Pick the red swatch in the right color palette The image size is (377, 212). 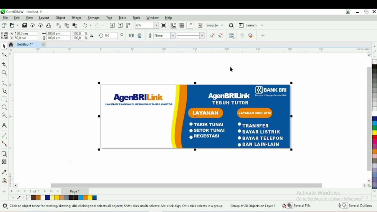pos(375,138)
